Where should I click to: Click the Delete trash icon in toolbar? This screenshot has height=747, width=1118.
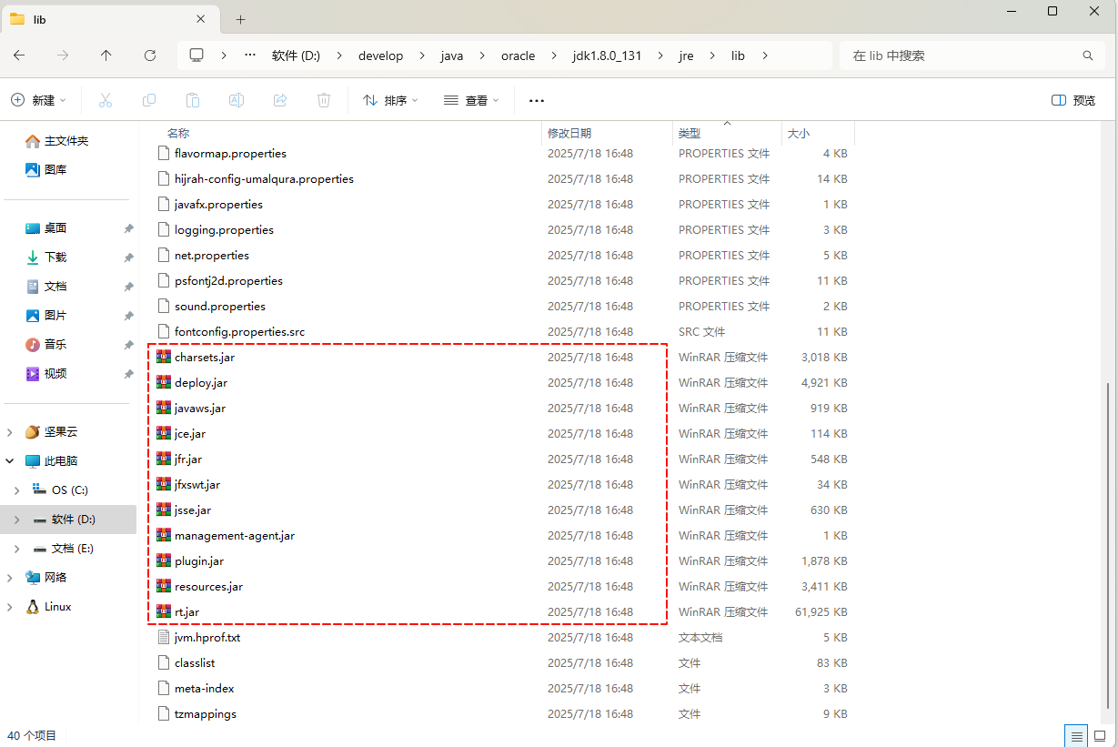coord(324,100)
